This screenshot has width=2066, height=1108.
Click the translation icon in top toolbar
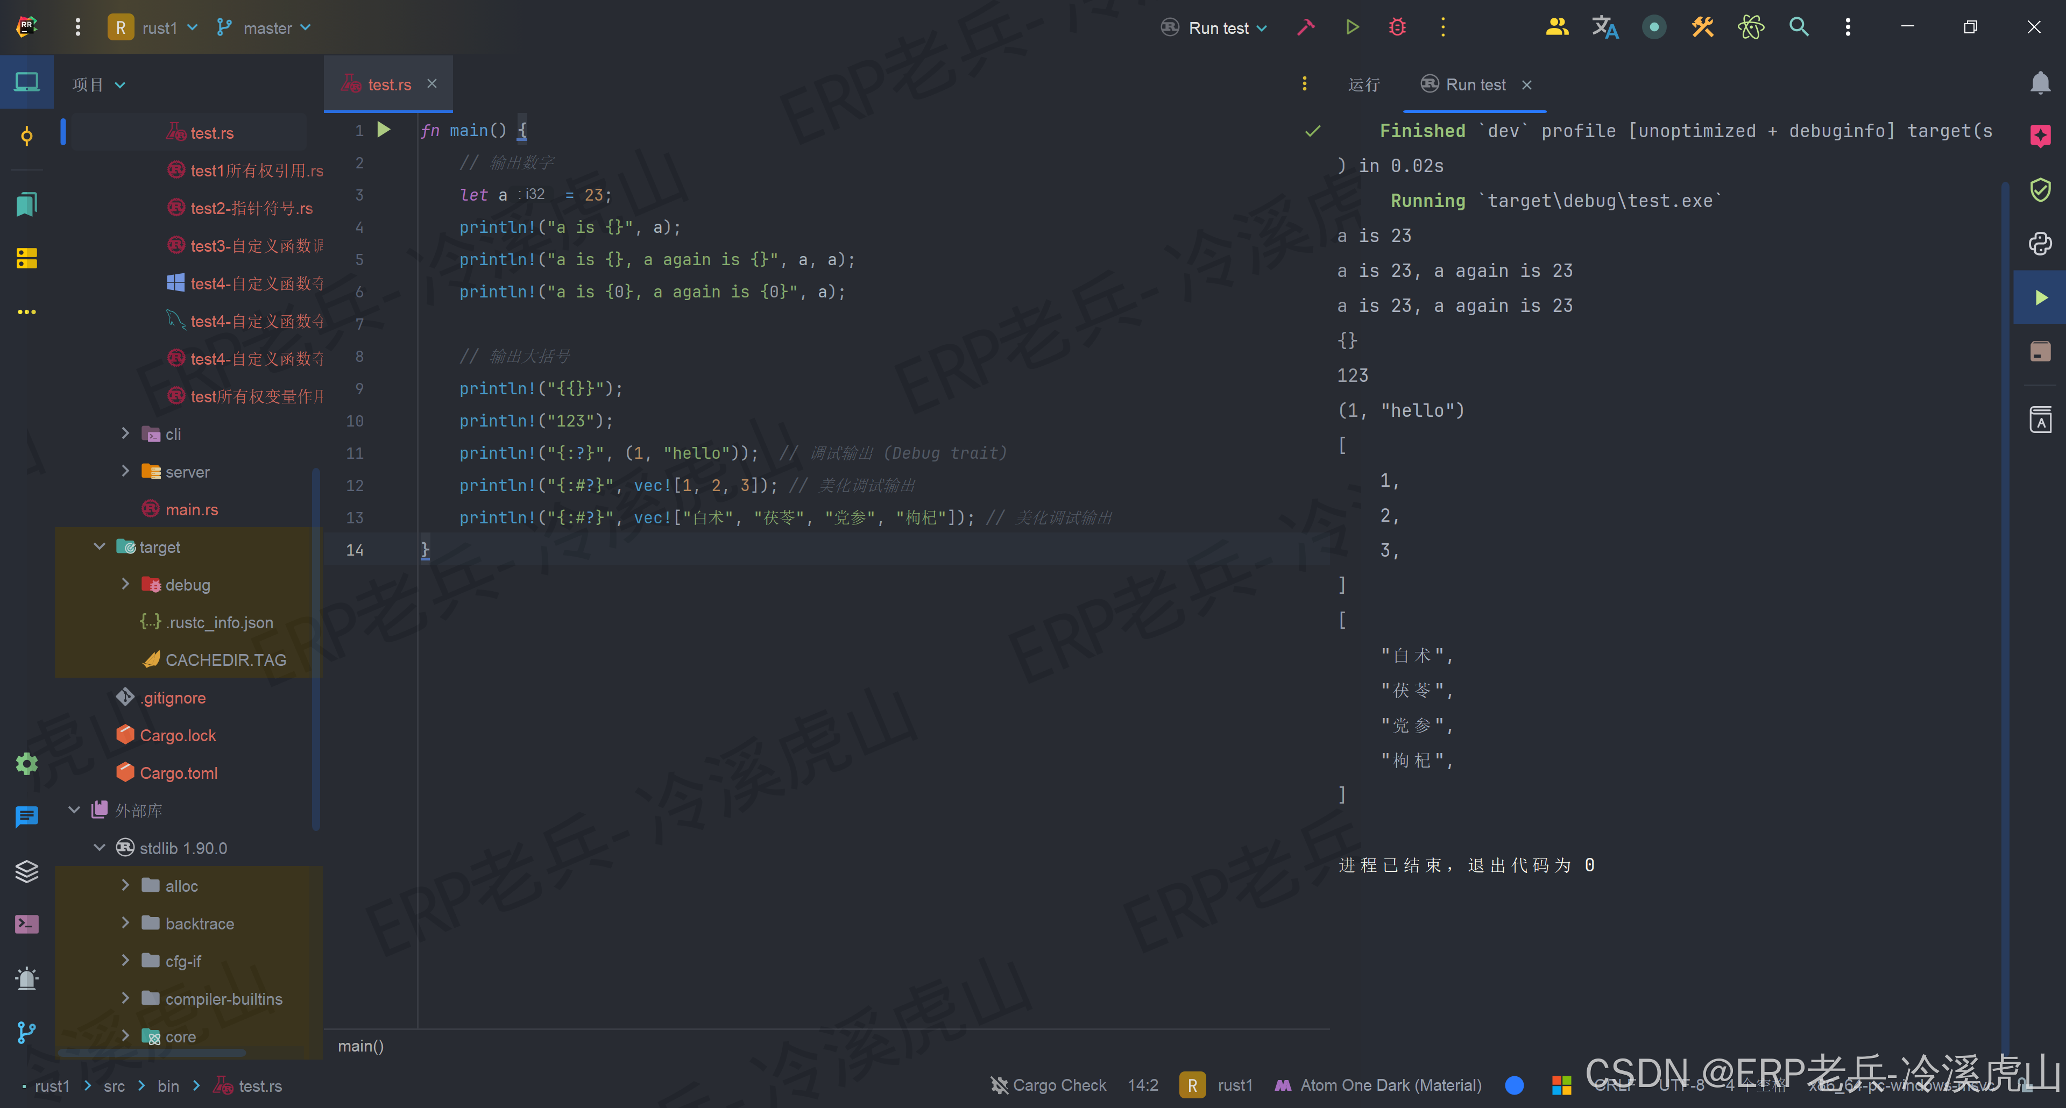[x=1605, y=27]
